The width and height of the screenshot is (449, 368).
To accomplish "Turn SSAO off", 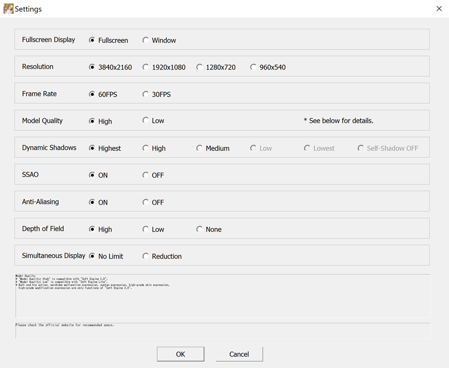I will click(x=146, y=175).
